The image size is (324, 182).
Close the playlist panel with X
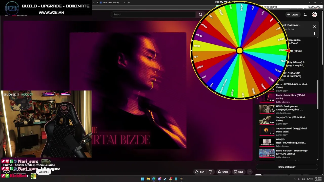[x=314, y=27]
